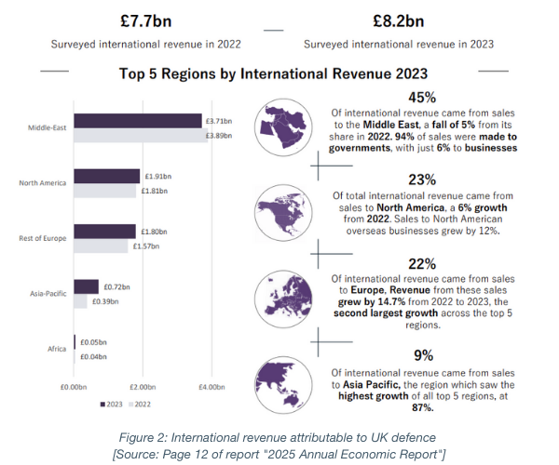The width and height of the screenshot is (559, 465).
Task: Select the Asia-Pacific 2023 bar at £0.72bn
Action: (x=87, y=286)
